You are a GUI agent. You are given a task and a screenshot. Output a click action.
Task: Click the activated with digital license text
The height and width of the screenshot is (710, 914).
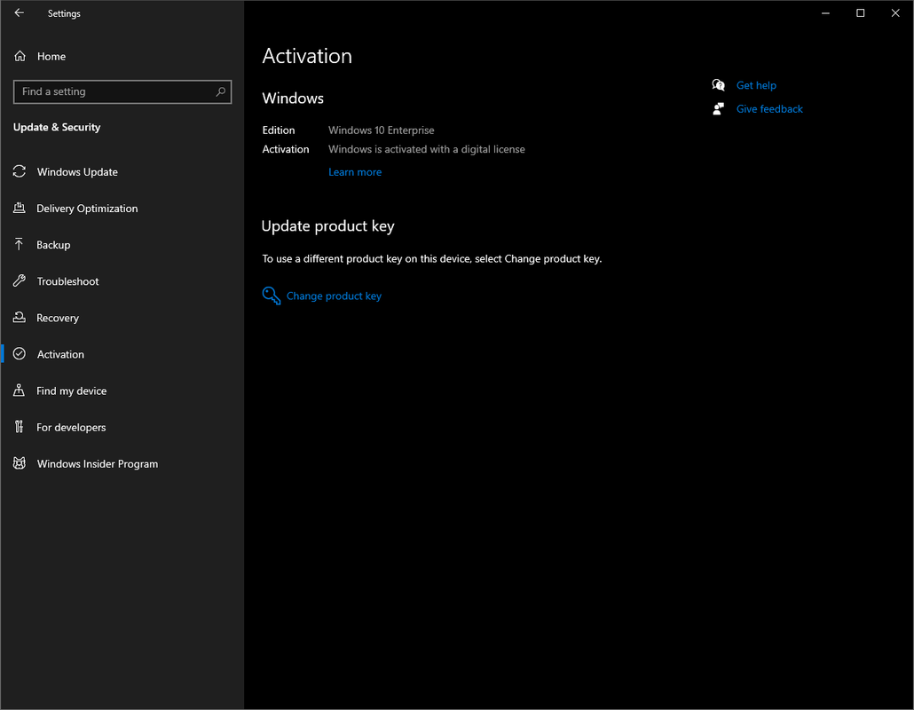(427, 149)
